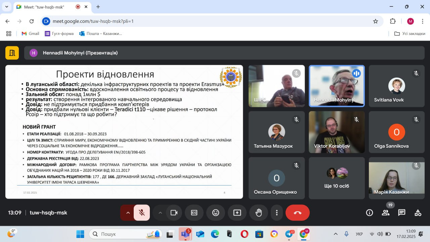Select Татьяна Мазурок participant tile
430x242 pixels.
point(276,132)
